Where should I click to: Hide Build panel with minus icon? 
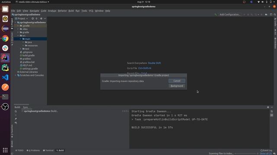272,107
